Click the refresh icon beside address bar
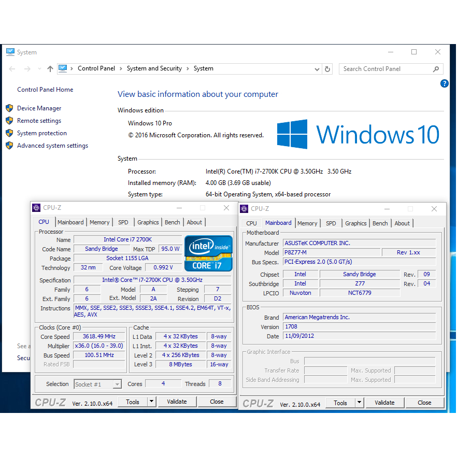 [x=327, y=69]
